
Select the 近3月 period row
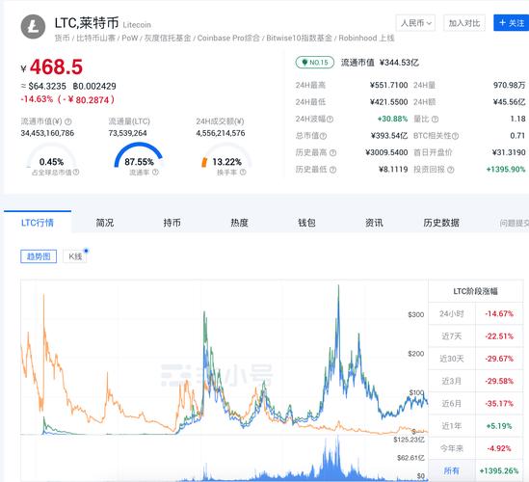click(476, 381)
